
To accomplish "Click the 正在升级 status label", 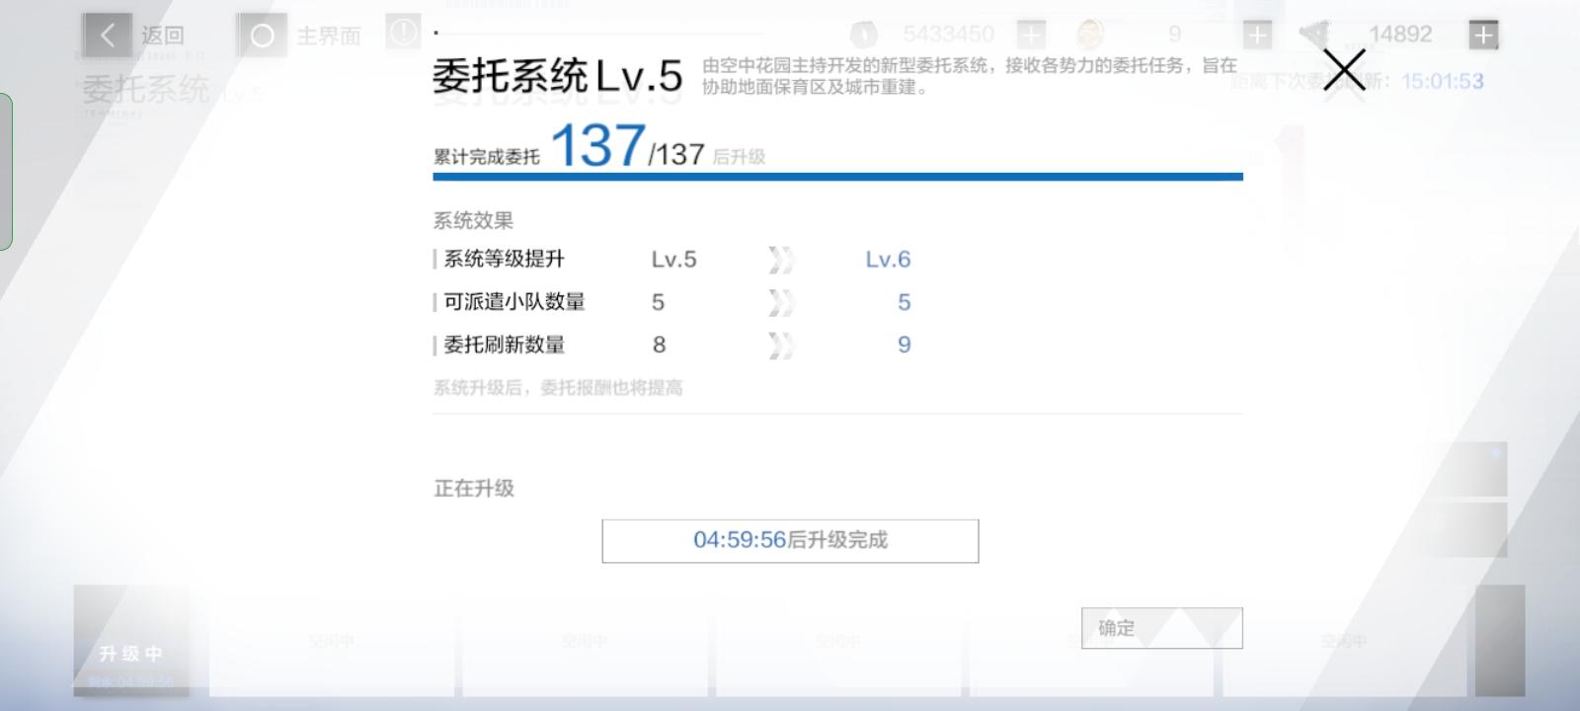I will point(474,488).
